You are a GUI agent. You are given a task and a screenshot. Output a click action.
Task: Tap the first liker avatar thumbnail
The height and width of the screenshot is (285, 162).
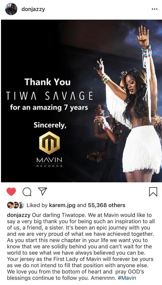pyautogui.click(x=10, y=205)
